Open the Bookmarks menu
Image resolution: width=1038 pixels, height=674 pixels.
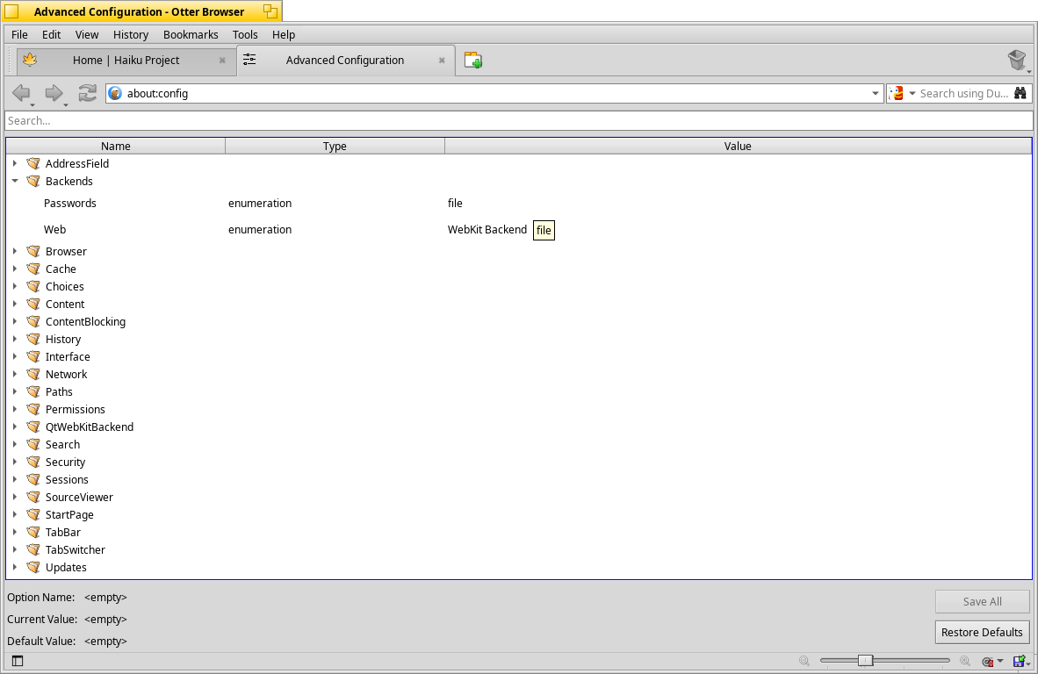point(191,34)
